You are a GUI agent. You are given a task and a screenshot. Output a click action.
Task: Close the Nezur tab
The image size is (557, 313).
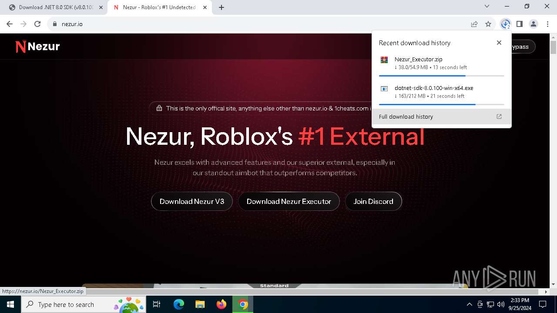205,7
